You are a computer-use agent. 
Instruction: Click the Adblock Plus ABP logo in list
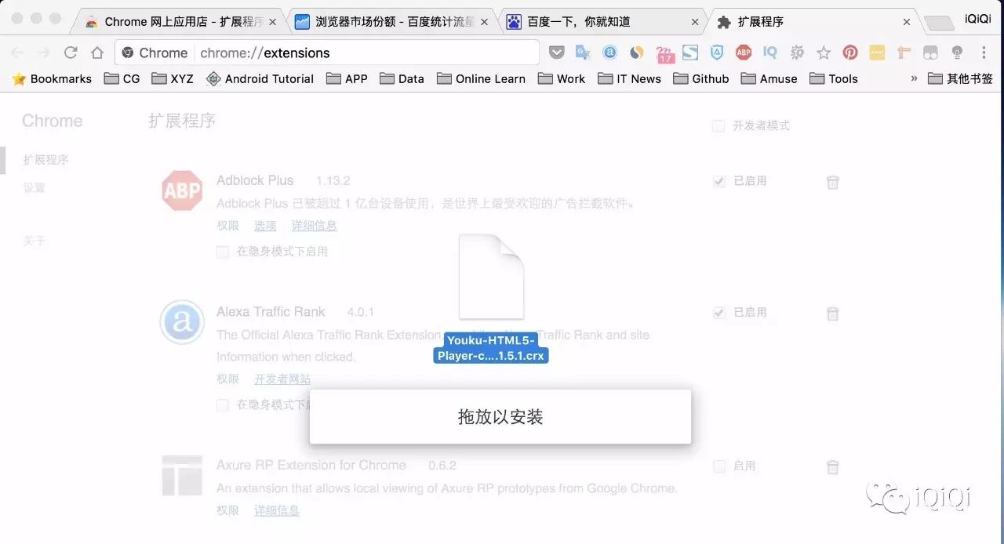tap(182, 190)
